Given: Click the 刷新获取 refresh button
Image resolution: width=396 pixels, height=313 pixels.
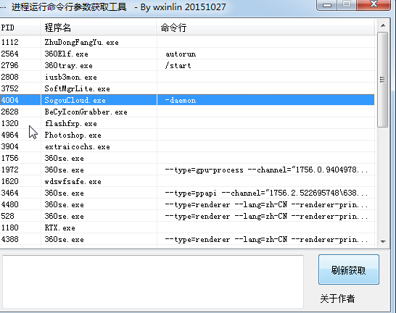Looking at the screenshot, I should coord(349,270).
